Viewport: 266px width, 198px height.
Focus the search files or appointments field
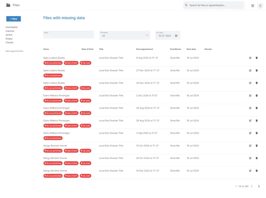pos(214,5)
